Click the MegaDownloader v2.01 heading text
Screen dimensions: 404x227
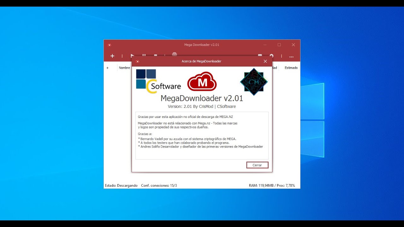202,98
